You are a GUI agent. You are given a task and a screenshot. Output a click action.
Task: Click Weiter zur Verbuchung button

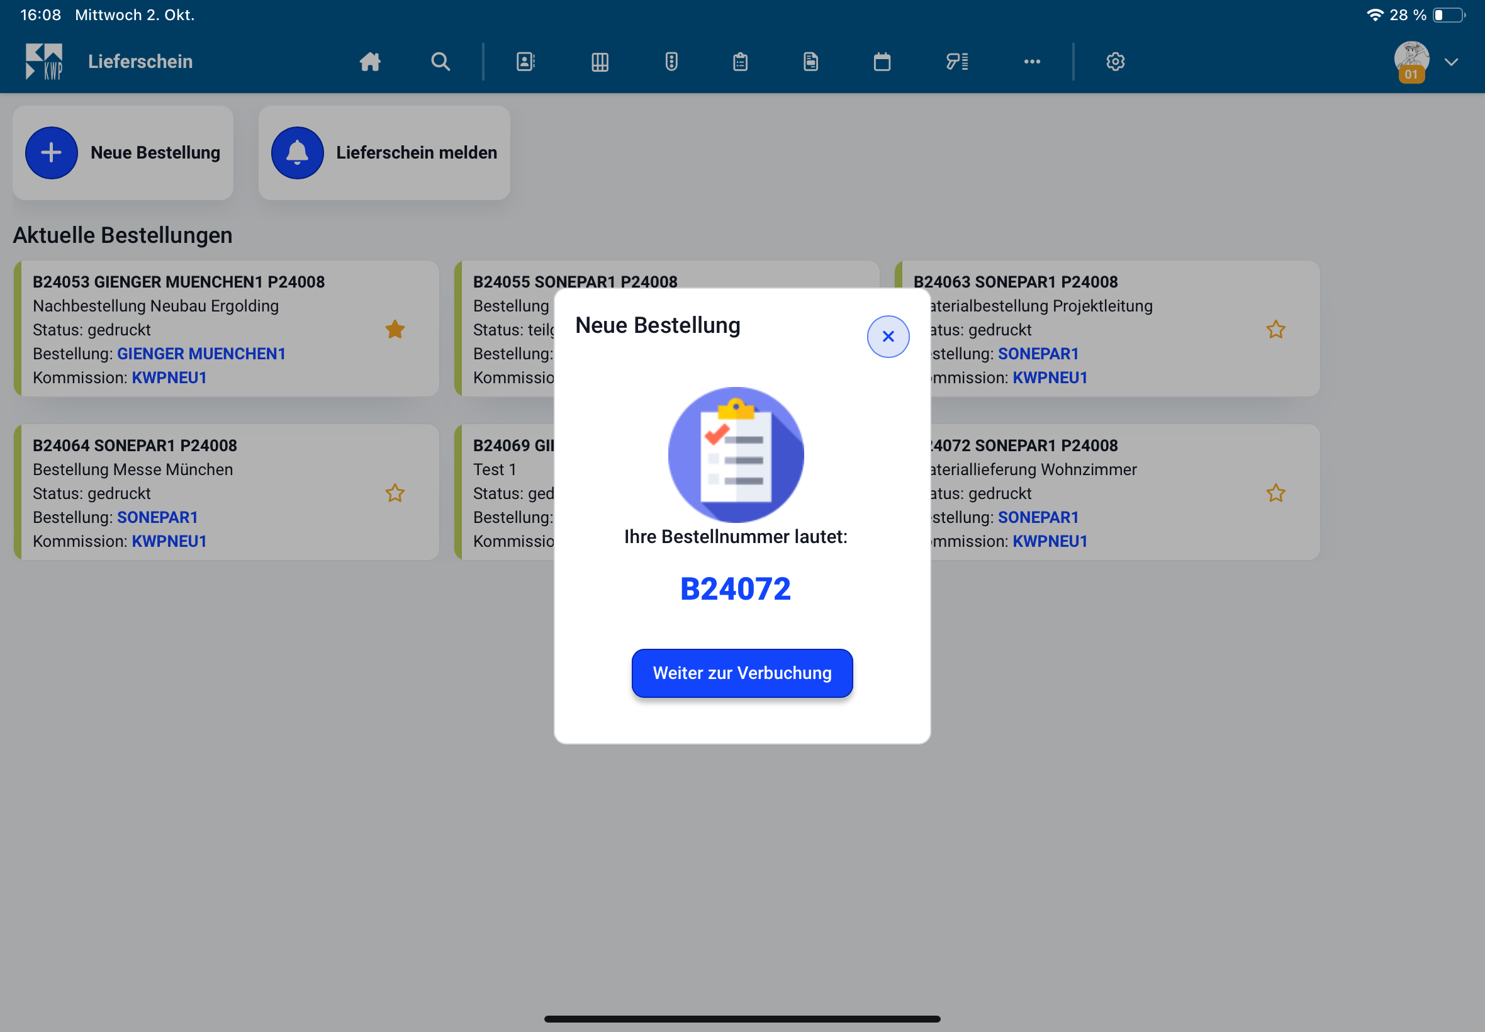point(741,673)
